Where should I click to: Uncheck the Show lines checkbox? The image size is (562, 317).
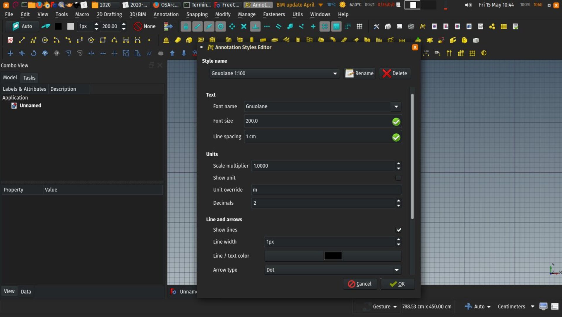[x=398, y=230]
